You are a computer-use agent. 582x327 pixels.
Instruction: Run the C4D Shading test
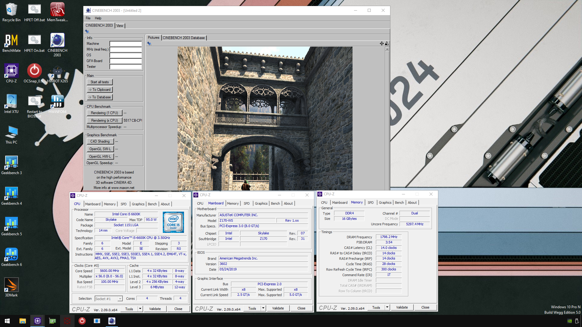pos(100,141)
